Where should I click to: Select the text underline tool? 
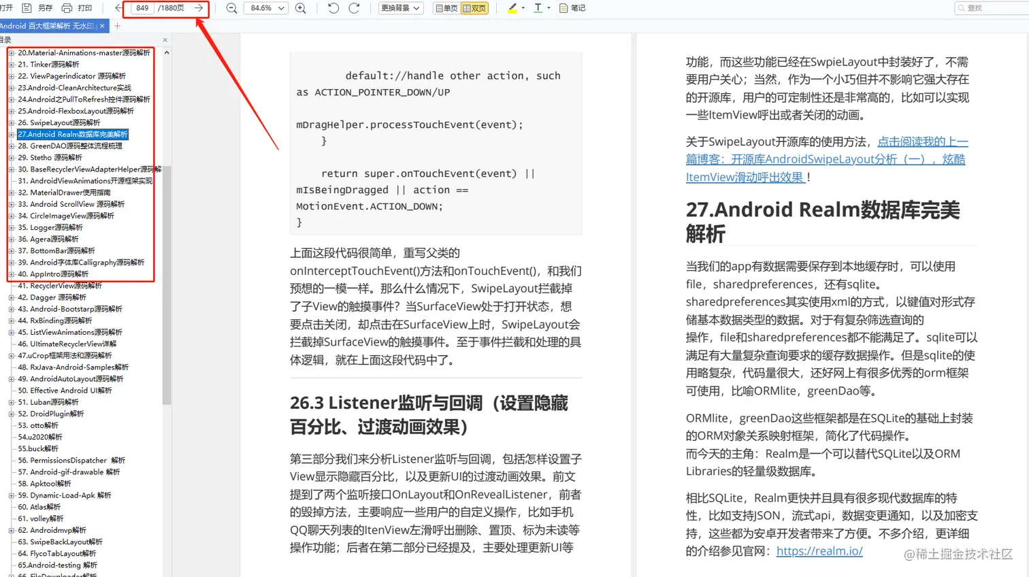[538, 8]
